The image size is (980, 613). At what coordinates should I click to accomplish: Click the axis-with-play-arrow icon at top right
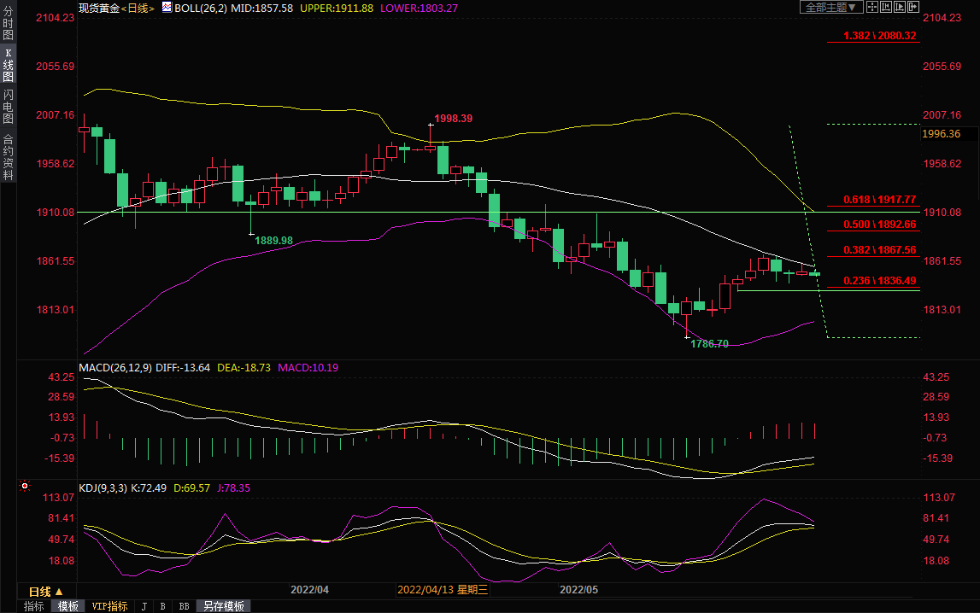[x=900, y=7]
